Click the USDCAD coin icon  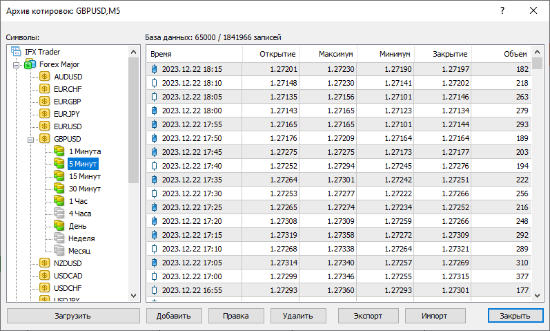pyautogui.click(x=45, y=276)
